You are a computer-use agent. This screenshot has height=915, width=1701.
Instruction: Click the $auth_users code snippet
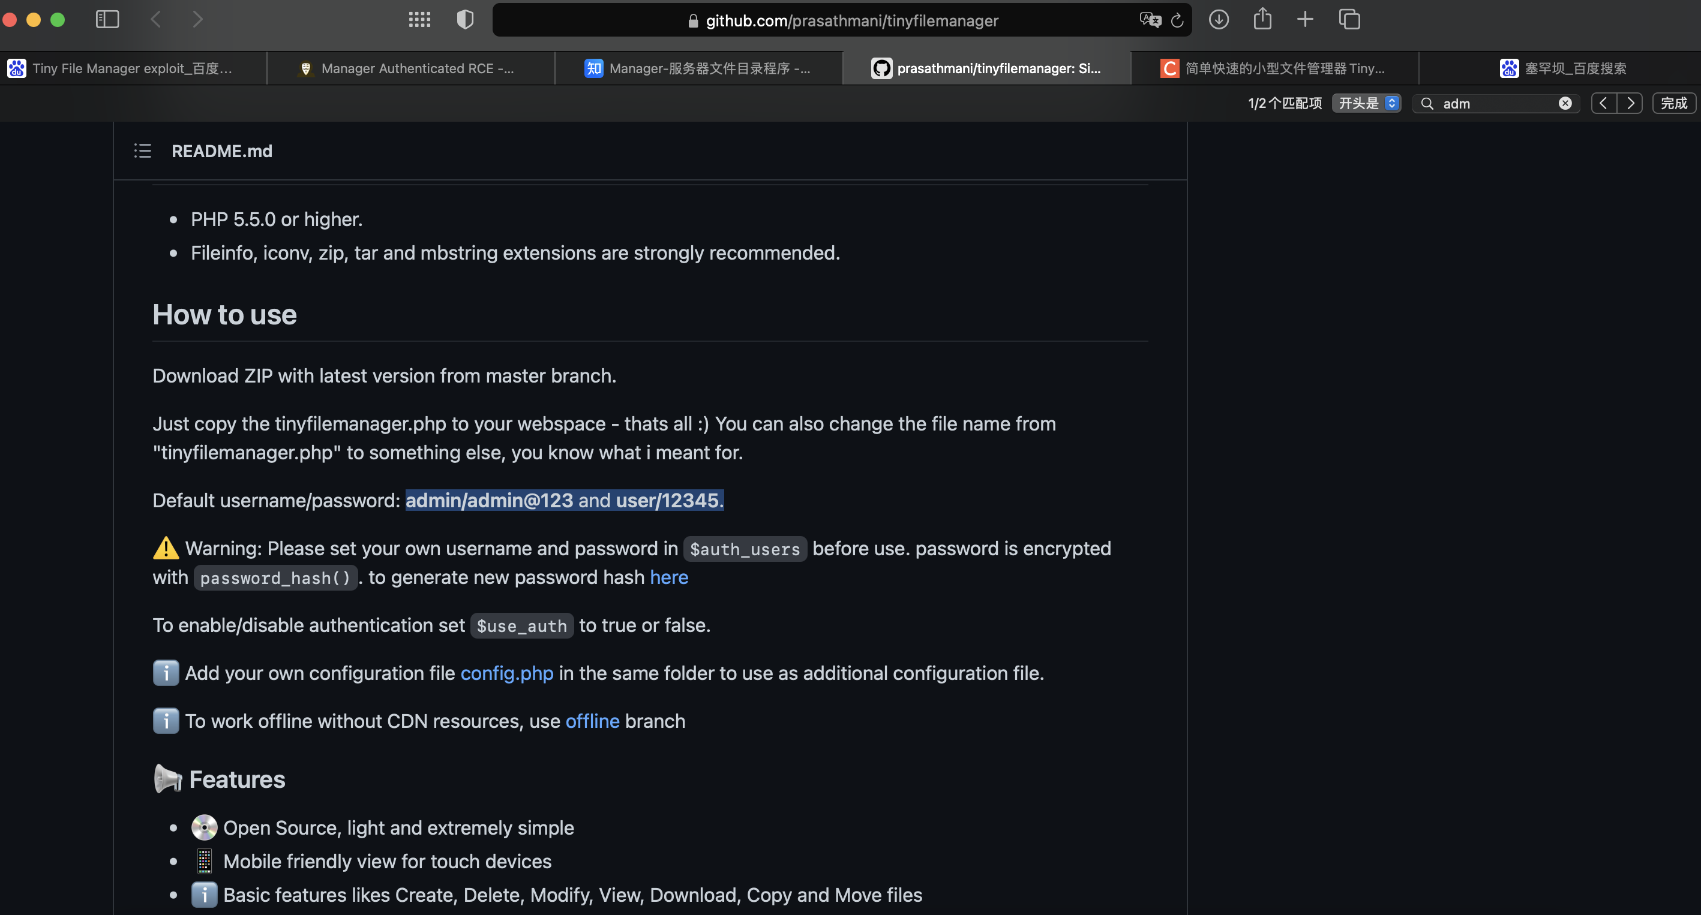tap(745, 549)
